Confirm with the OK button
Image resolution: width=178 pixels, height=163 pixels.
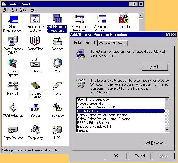click(x=116, y=156)
